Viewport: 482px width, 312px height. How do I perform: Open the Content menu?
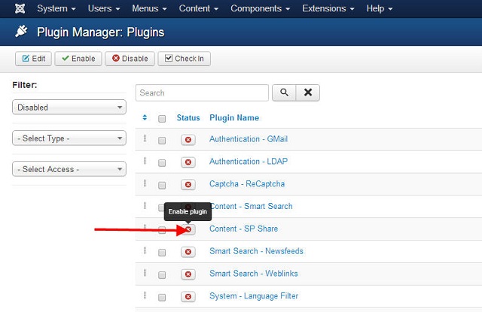[199, 8]
